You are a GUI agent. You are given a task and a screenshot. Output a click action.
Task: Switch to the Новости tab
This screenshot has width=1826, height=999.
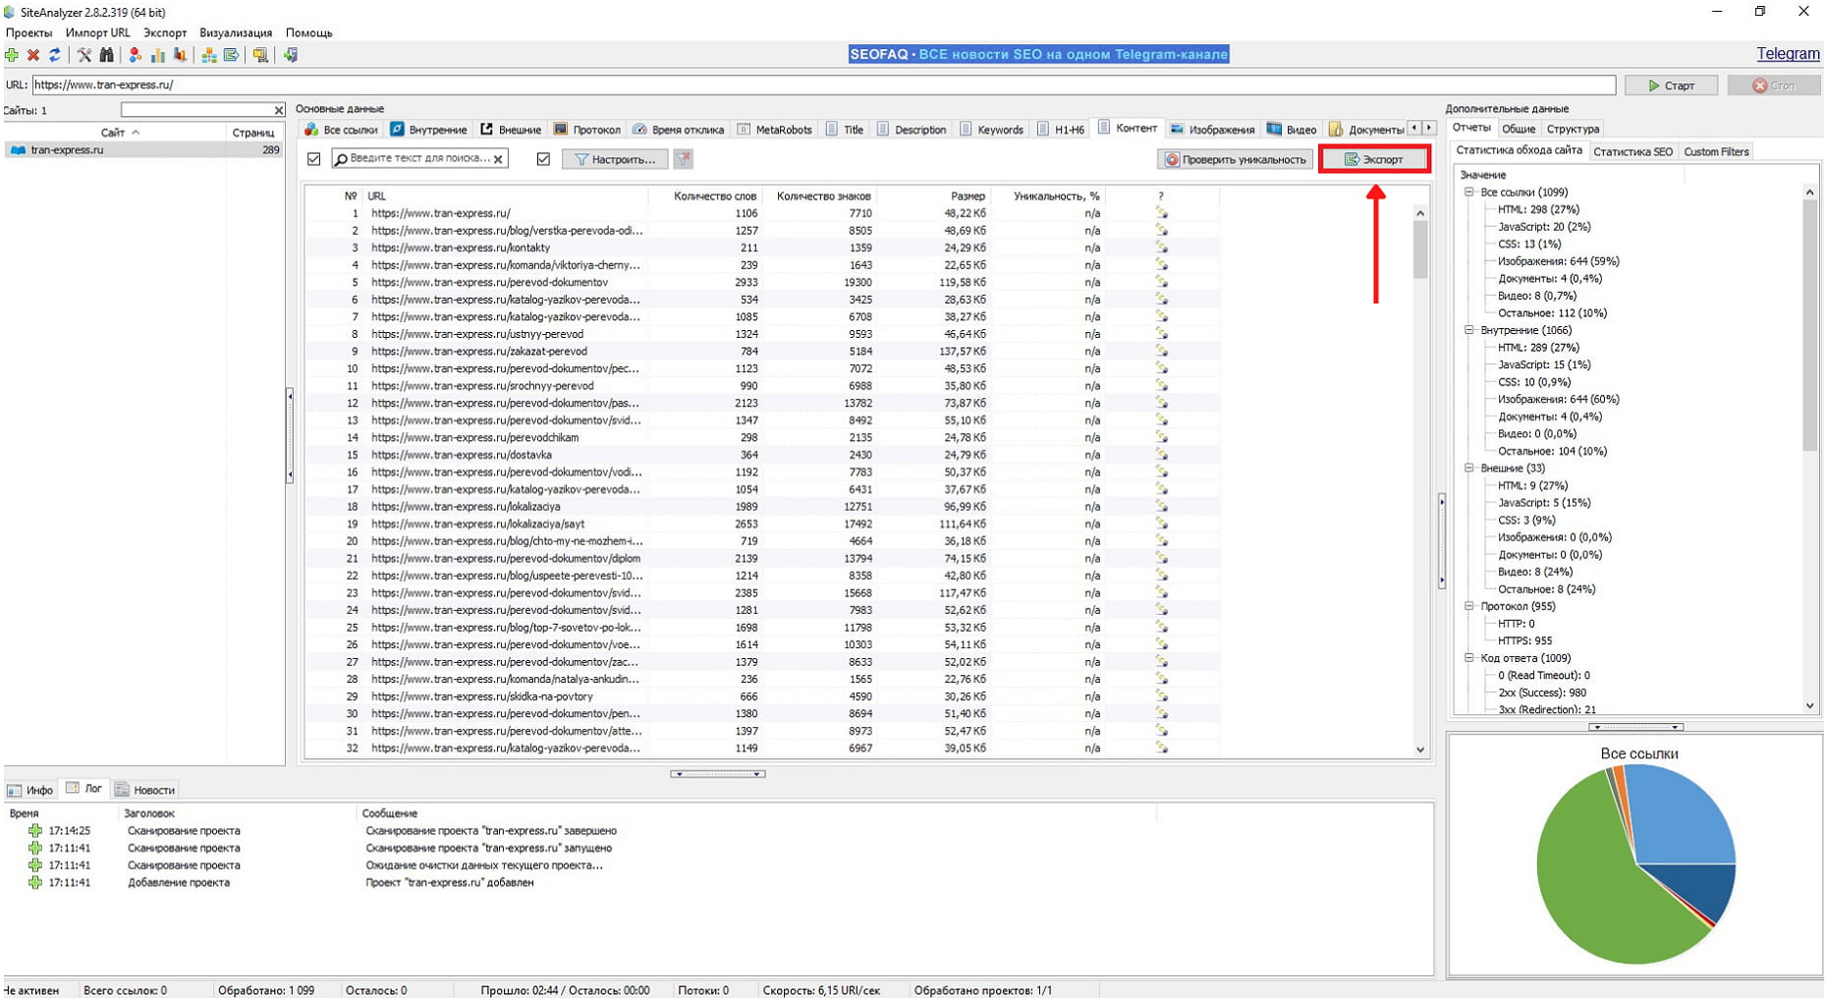pyautogui.click(x=145, y=790)
